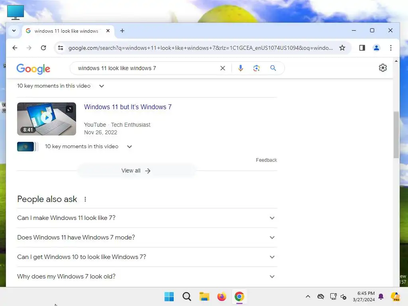The image size is (408, 306).
Task: Click 'View all' videos button
Action: pos(136,171)
